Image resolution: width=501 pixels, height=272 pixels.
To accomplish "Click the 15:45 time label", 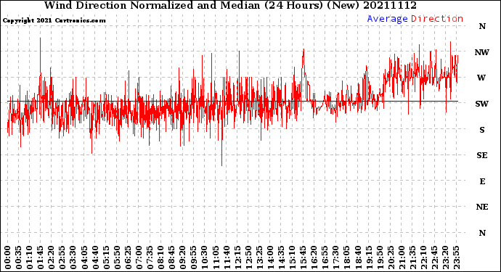I will pyautogui.click(x=304, y=257).
